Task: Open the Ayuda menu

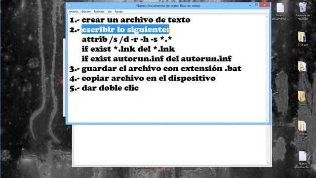Action: [118, 12]
